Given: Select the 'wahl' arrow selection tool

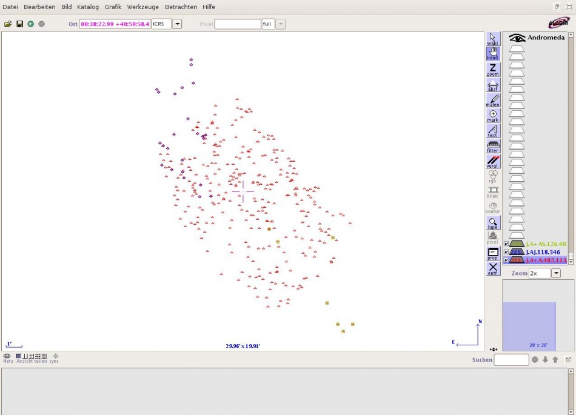Looking at the screenshot, I should pyautogui.click(x=493, y=39).
